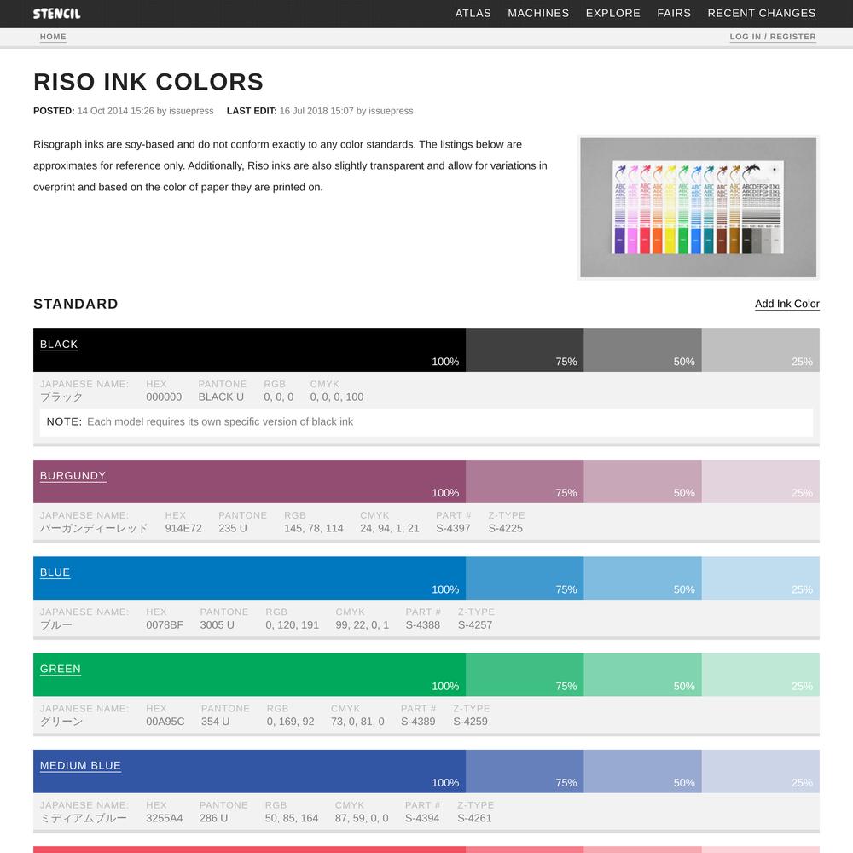Click Burgundy Pantone 235 U

pos(233,528)
